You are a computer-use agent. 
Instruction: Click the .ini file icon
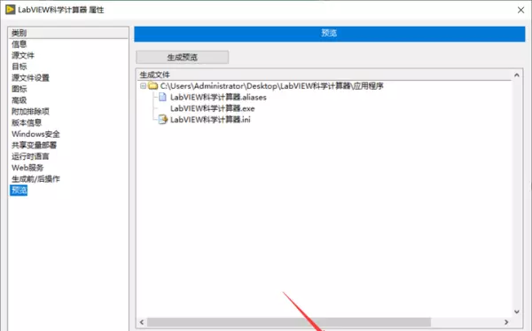[163, 120]
